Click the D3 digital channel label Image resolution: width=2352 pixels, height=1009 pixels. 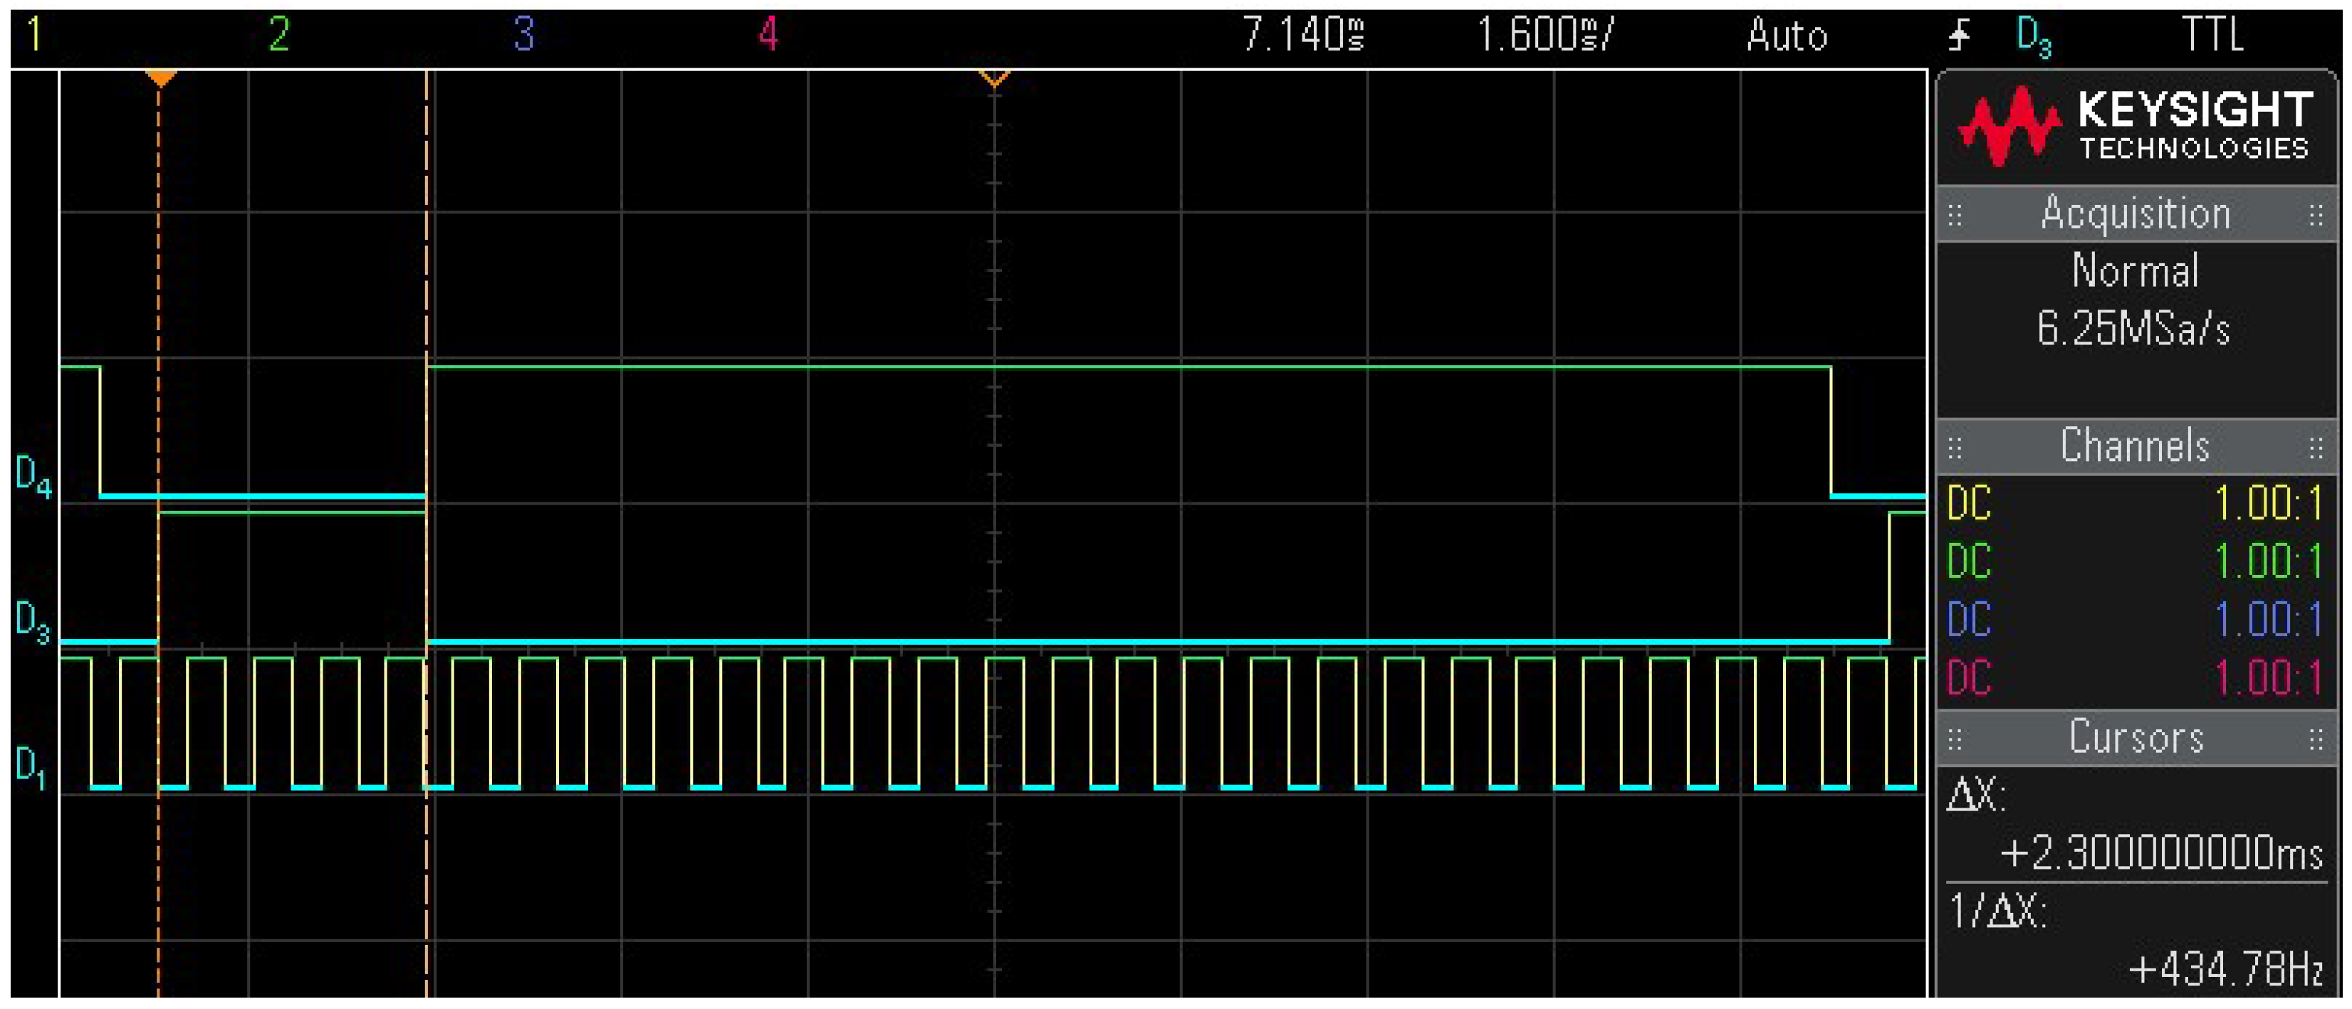[x=33, y=621]
